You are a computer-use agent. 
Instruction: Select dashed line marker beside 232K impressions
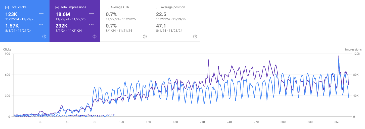click(x=91, y=25)
